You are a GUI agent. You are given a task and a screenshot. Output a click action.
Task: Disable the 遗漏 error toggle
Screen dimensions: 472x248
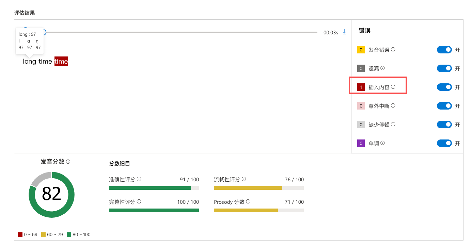pos(444,68)
